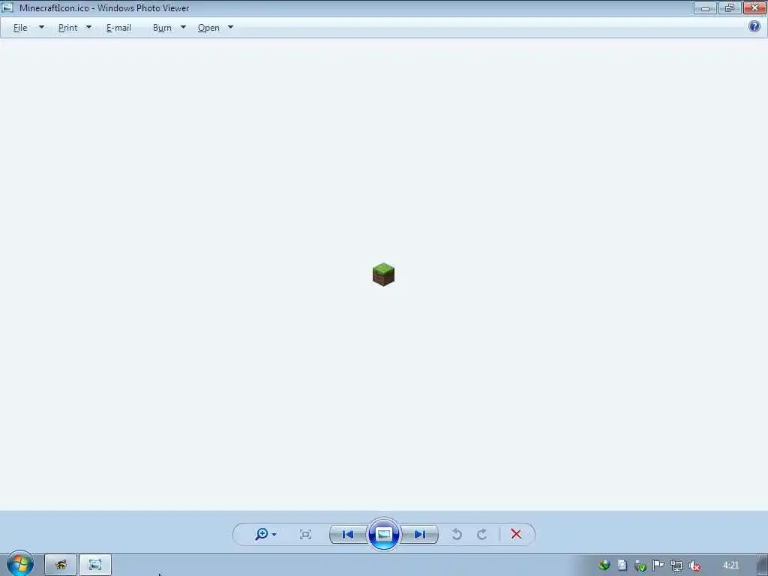Click the download manager tray icon
This screenshot has width=768, height=576.
pos(604,565)
